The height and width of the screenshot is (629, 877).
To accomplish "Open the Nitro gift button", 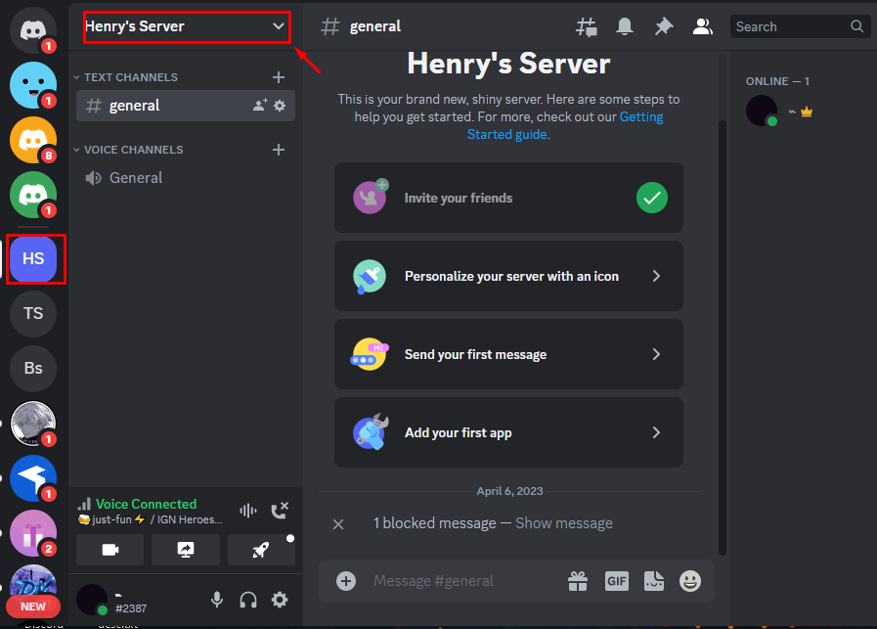I will coord(578,581).
